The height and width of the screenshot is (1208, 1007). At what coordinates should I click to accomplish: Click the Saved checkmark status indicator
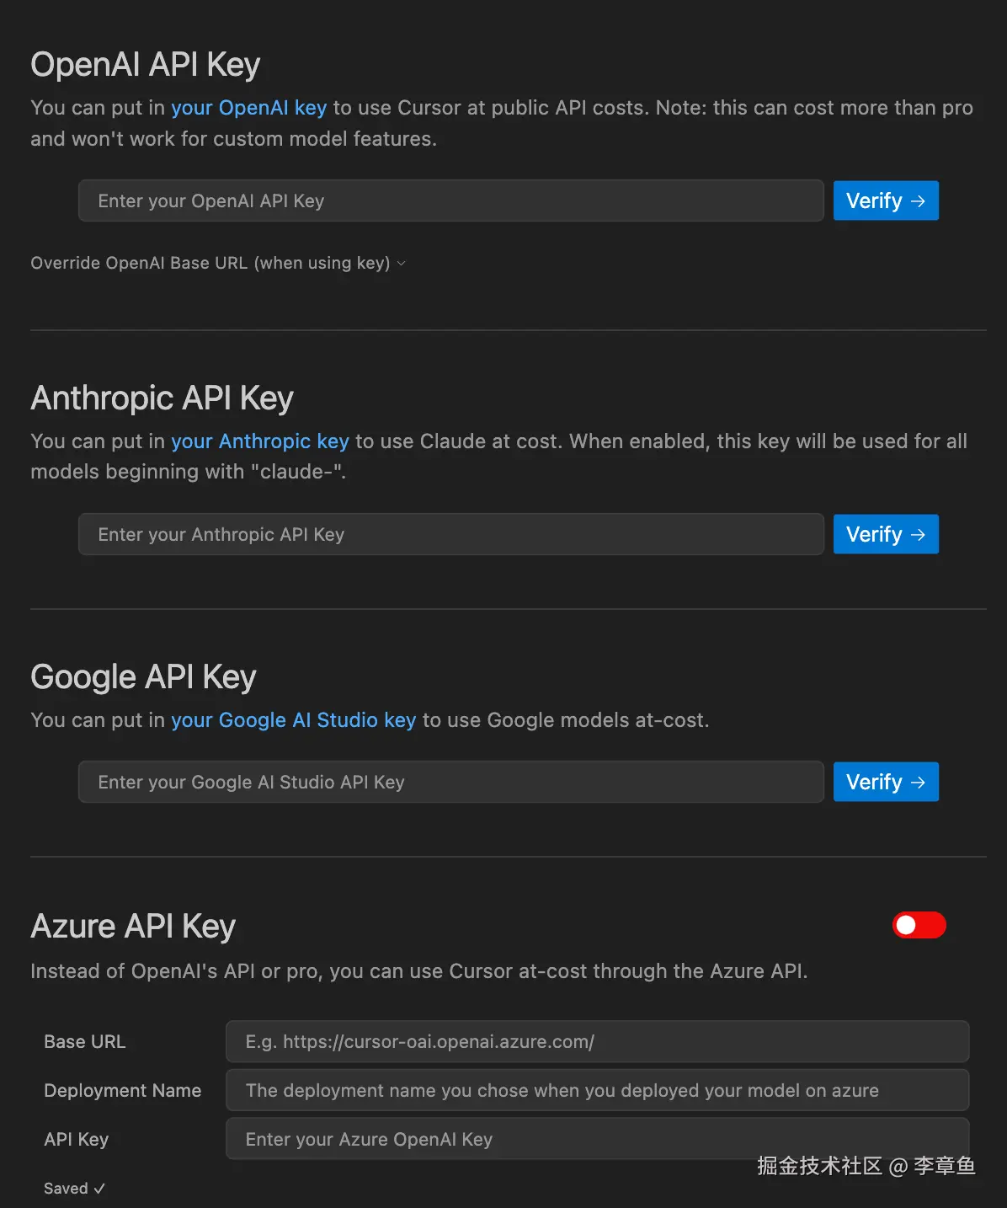[x=74, y=1188]
